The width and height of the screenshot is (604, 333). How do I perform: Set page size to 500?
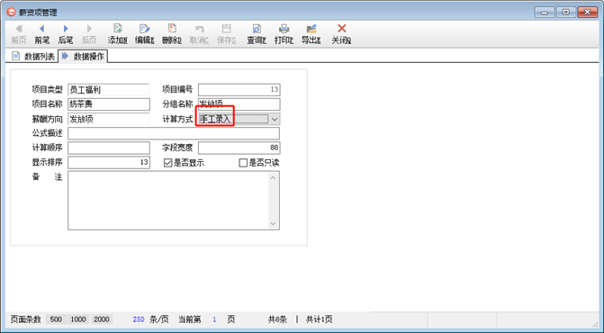pyautogui.click(x=56, y=319)
